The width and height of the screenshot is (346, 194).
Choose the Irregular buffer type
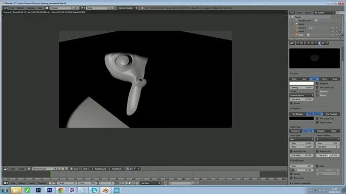point(321,131)
